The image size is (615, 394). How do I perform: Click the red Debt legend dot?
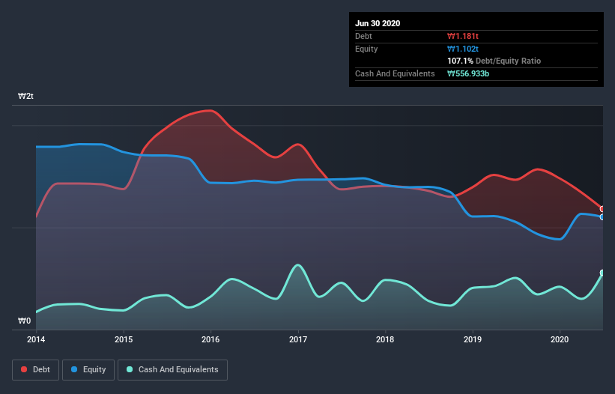coord(24,369)
